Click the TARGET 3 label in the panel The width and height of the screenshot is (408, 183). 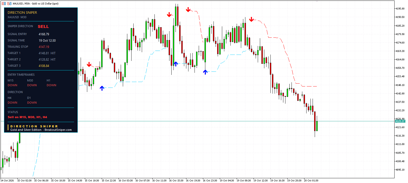[x=14, y=66]
